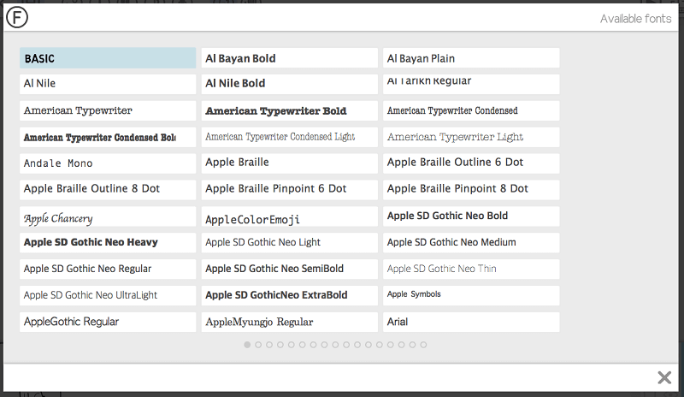Close the font picker with the X
The height and width of the screenshot is (397, 684).
click(664, 377)
